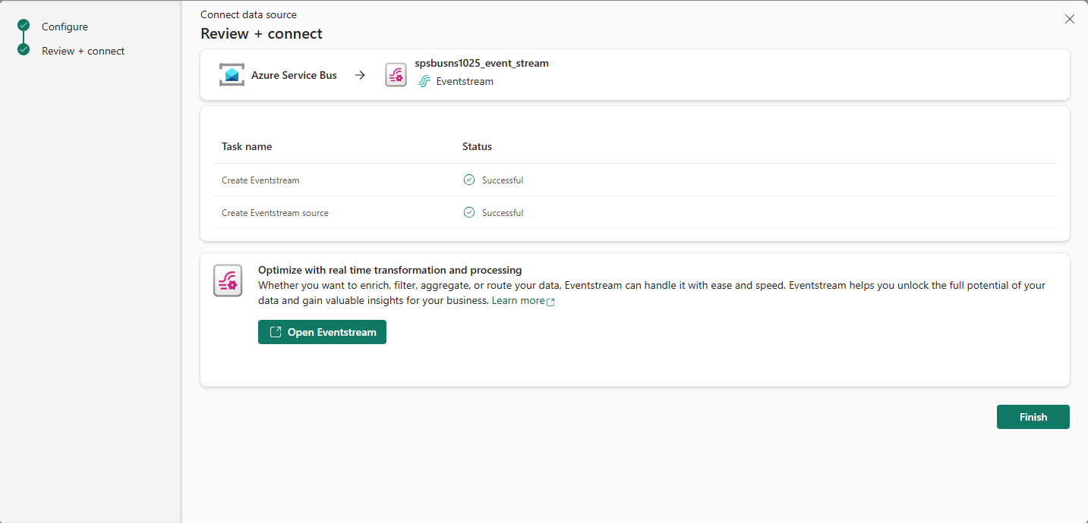Click the success checkmark for Create Eventstream

click(468, 180)
